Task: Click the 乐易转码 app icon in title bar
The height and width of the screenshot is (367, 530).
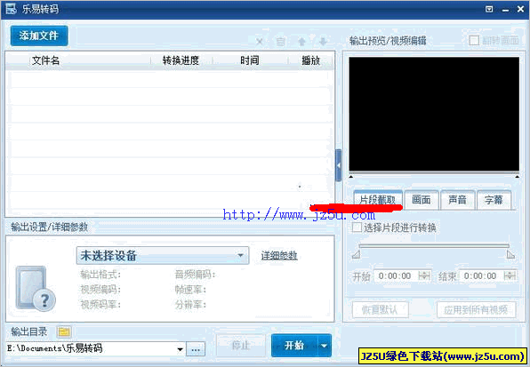Action: coord(11,9)
